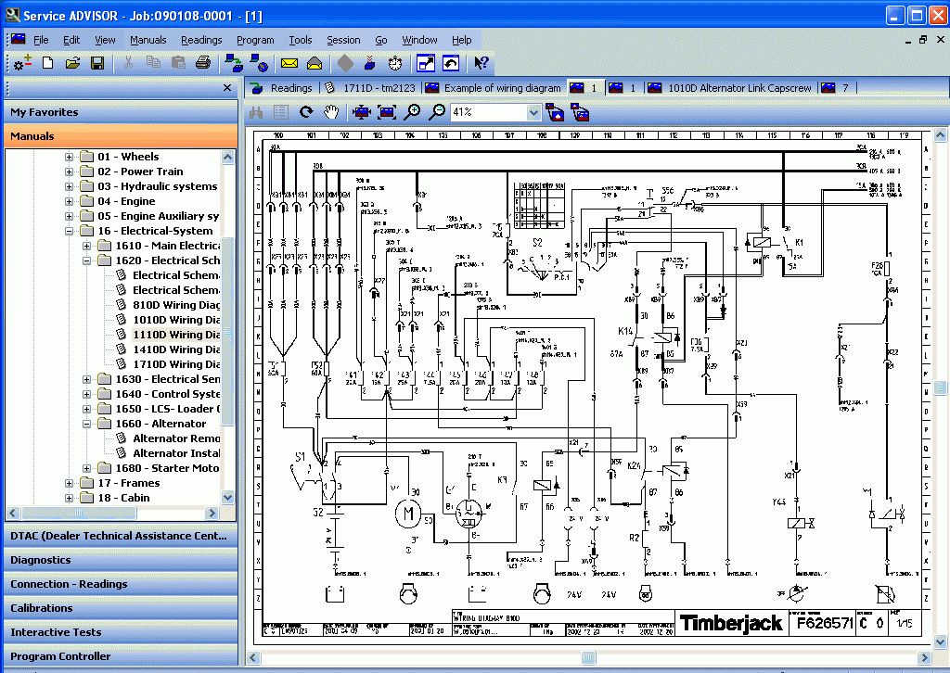950x673 pixels.
Task: Click the tree panel horizontal scrollbar thumb
Action: click(78, 514)
